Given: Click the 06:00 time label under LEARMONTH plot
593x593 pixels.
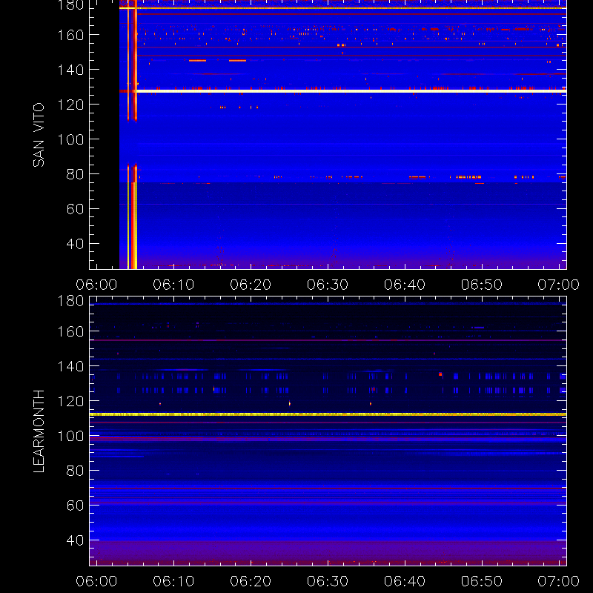Looking at the screenshot, I should pyautogui.click(x=96, y=581).
